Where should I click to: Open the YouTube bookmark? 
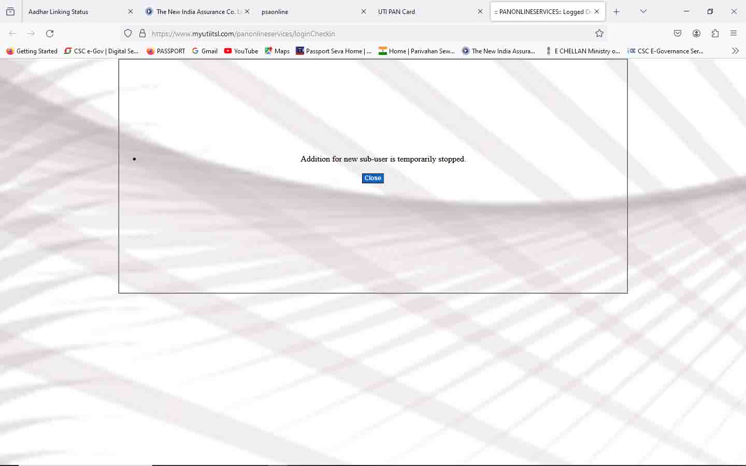pyautogui.click(x=241, y=51)
